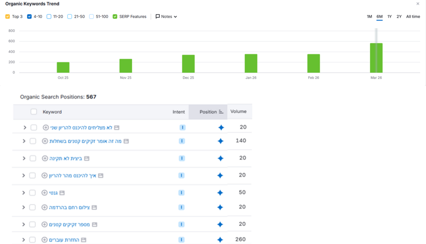
Task: Expand the row for לא מצליחים להיכנס להריון שני
Action: (24, 127)
